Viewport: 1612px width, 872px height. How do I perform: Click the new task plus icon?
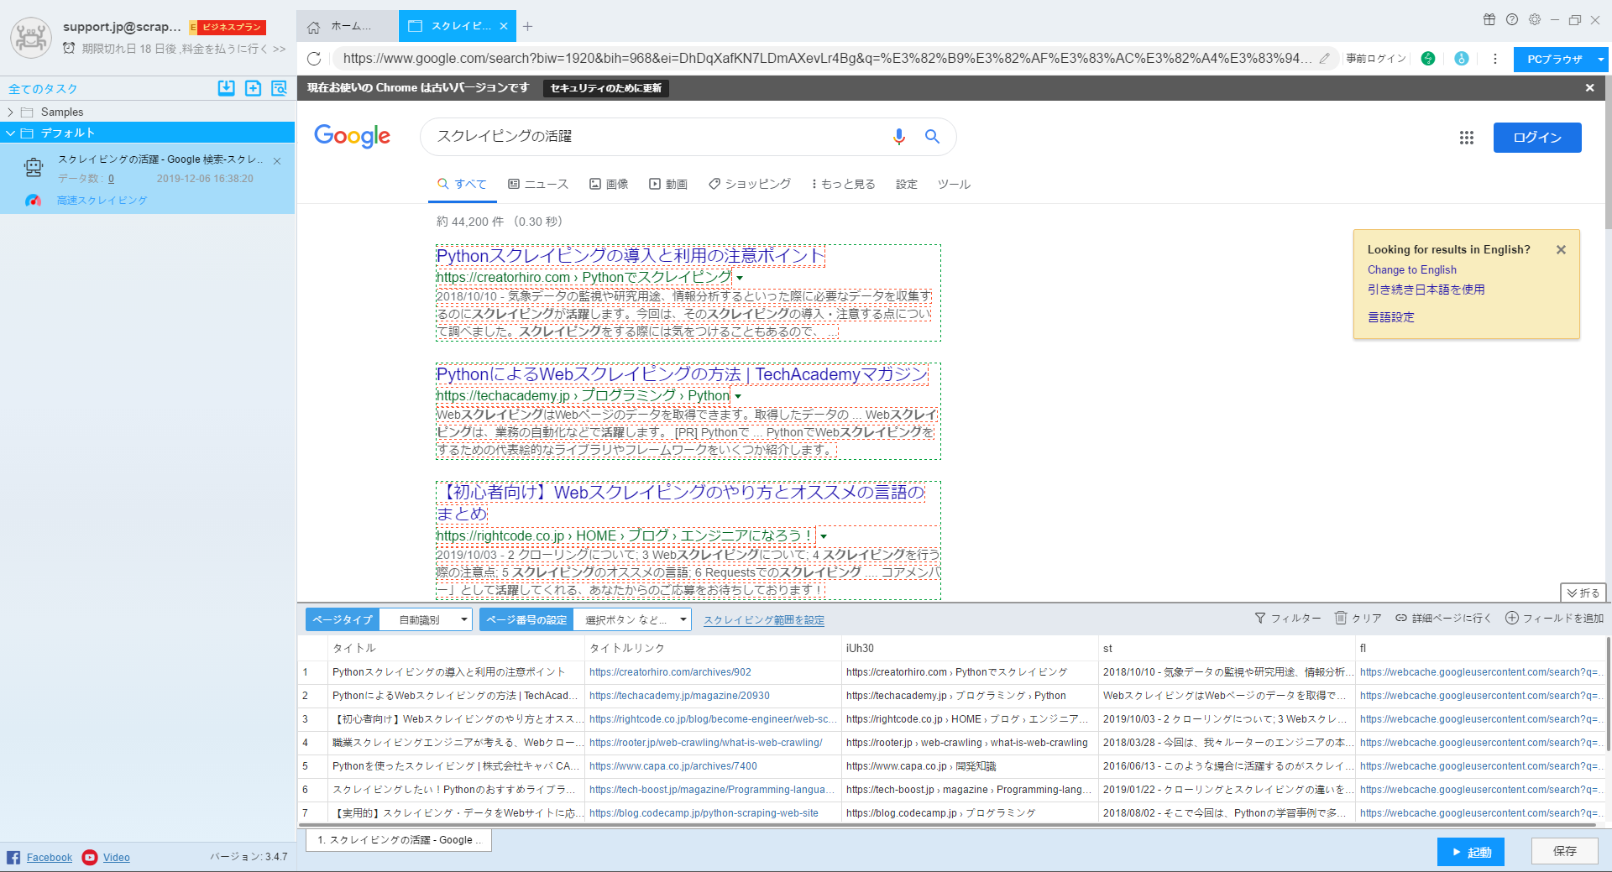click(x=253, y=88)
